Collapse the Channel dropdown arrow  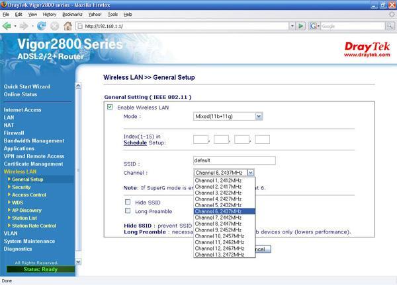pos(250,173)
